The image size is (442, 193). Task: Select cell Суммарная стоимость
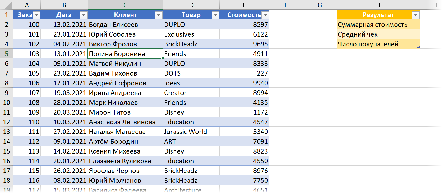(378, 24)
